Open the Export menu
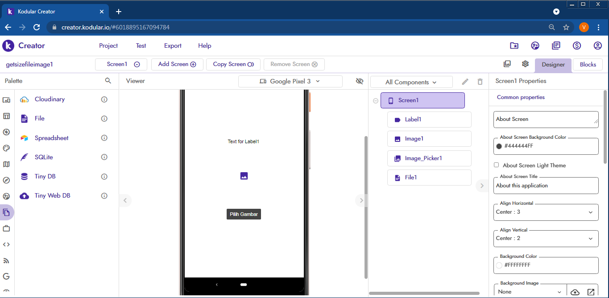 (x=173, y=46)
